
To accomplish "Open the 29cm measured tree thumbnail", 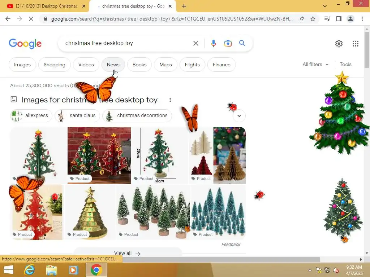I will click(160, 155).
